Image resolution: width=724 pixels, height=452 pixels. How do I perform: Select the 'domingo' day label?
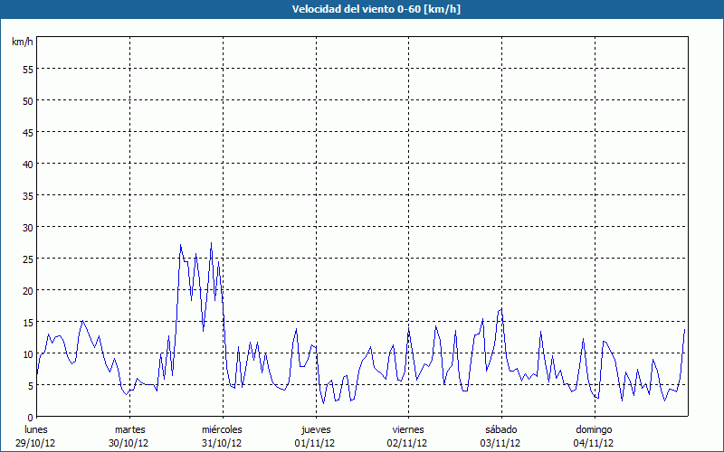(x=594, y=429)
